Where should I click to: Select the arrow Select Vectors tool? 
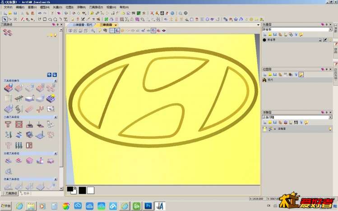coord(5,19)
